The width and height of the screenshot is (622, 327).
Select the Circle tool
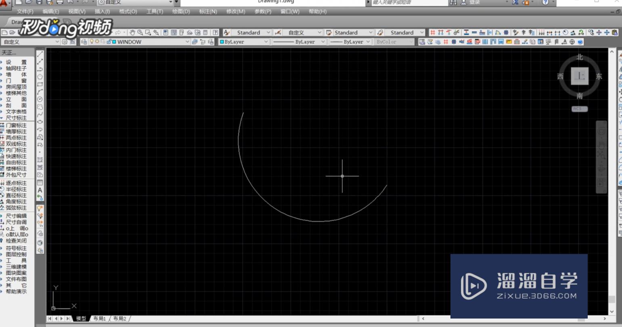tap(40, 99)
